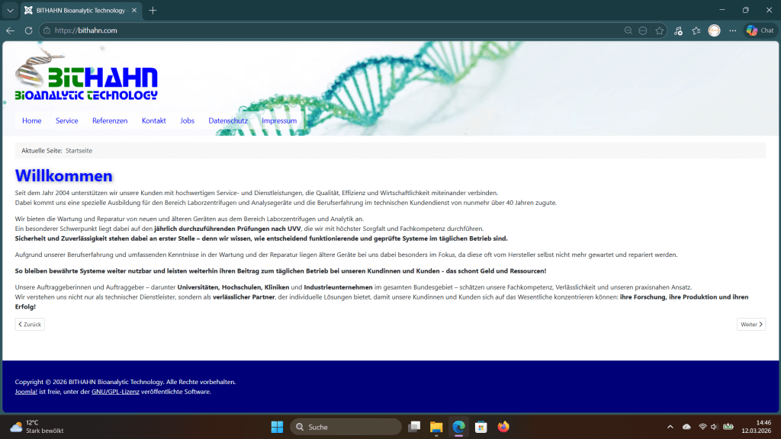781x439 pixels.
Task: Open the Kontakt menu item
Action: [x=153, y=120]
